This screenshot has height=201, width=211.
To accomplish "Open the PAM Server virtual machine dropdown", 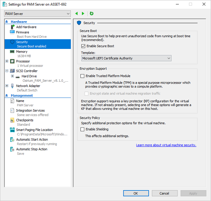I will click(37, 14).
